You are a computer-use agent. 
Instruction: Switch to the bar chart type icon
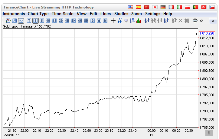15,21
